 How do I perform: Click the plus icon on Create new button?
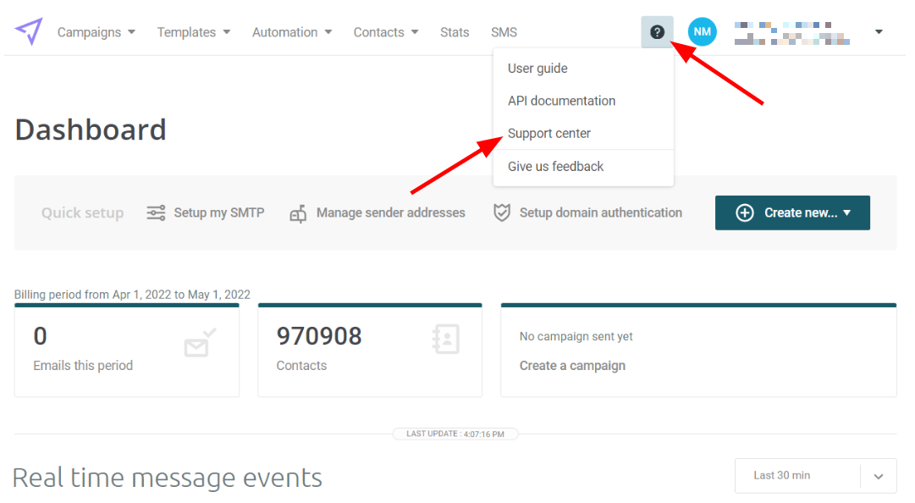pyautogui.click(x=745, y=213)
